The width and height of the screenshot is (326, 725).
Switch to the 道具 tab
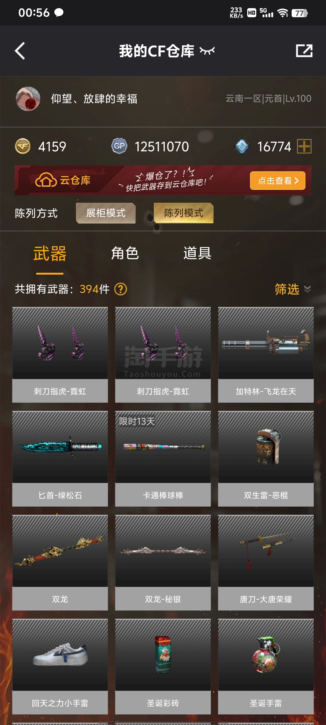click(x=197, y=253)
